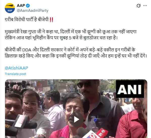Open the three-dot more options menu
The height and width of the screenshot is (138, 151).
[145, 6]
